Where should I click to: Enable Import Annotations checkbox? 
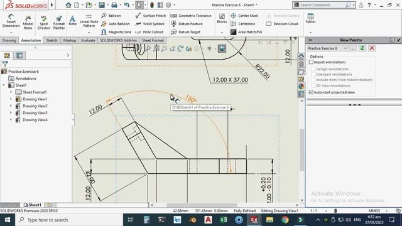pyautogui.click(x=312, y=62)
